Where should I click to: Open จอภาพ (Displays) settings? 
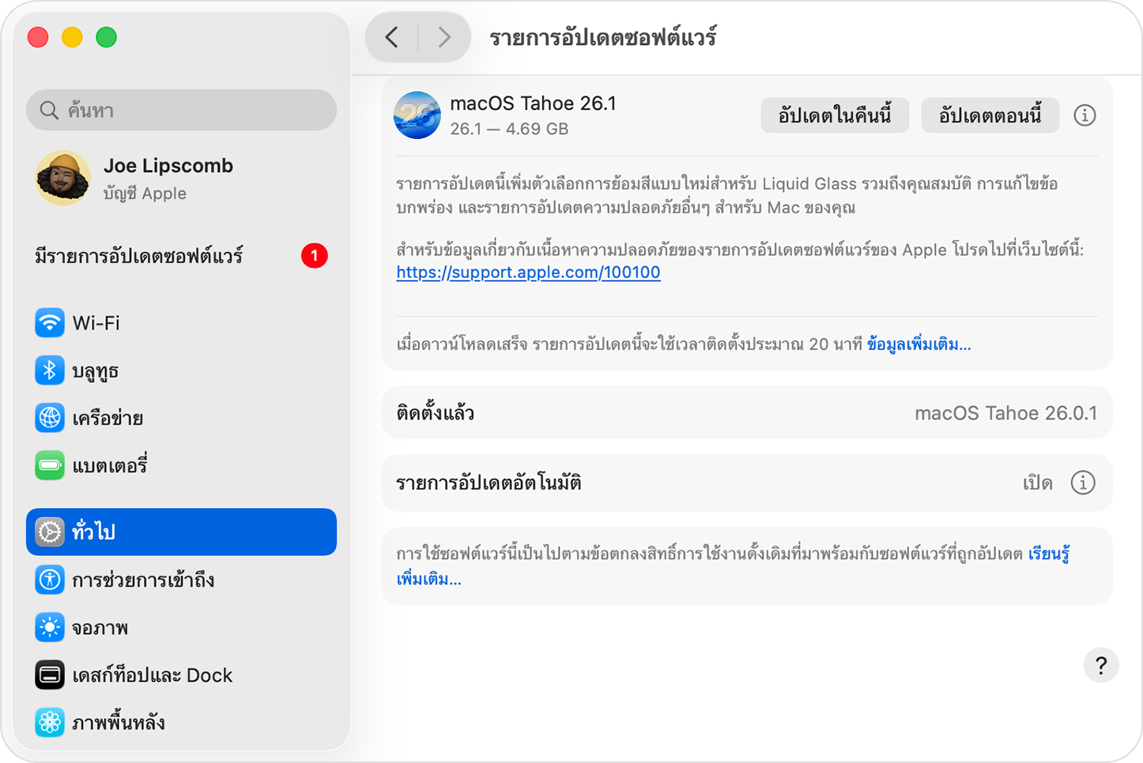100,627
